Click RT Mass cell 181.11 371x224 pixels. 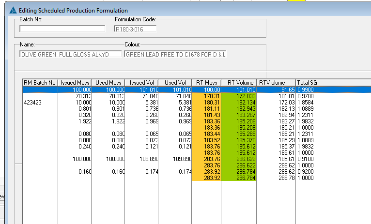tap(206, 109)
